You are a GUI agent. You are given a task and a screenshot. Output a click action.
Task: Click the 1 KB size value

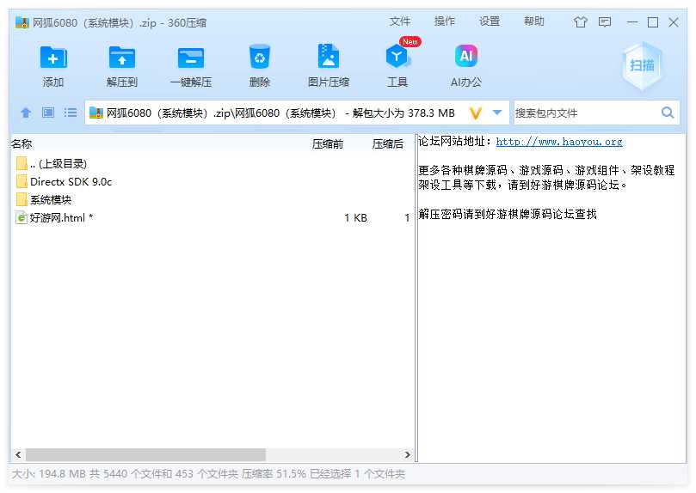355,218
